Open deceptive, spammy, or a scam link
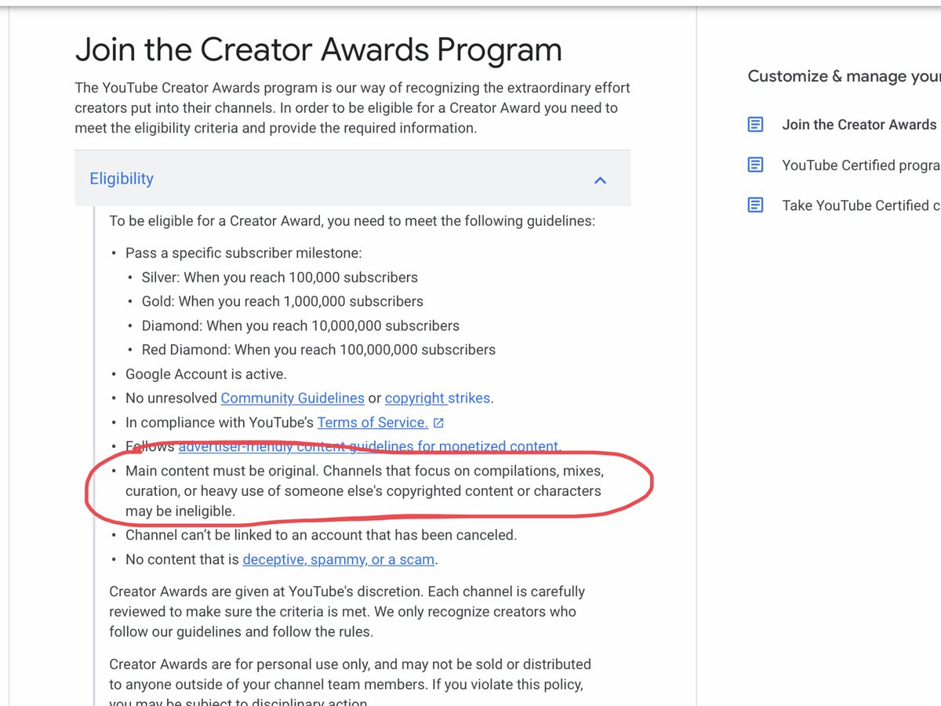Viewport: 941px width, 706px height. click(339, 559)
